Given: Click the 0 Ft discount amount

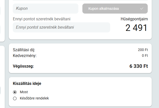Looking at the screenshot, I should 145,56.
